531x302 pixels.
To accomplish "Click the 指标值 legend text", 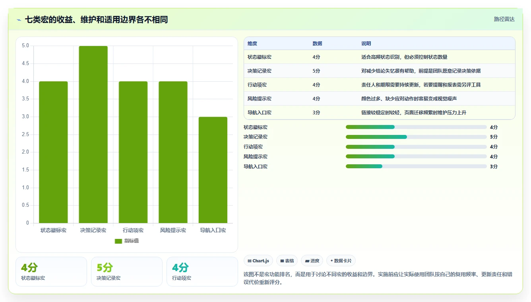I will [x=132, y=241].
